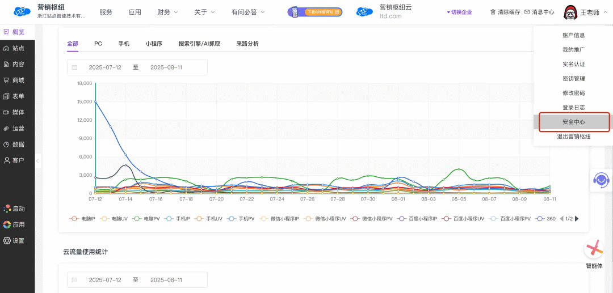This screenshot has height=293, width=613.
Task: Expand the 财务 dropdown menu
Action: point(167,12)
